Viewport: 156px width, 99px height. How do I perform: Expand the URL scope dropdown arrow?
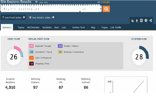(x=101, y=9)
